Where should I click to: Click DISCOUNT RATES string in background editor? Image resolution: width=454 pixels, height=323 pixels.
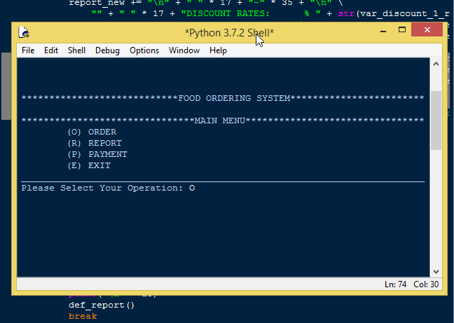point(226,13)
